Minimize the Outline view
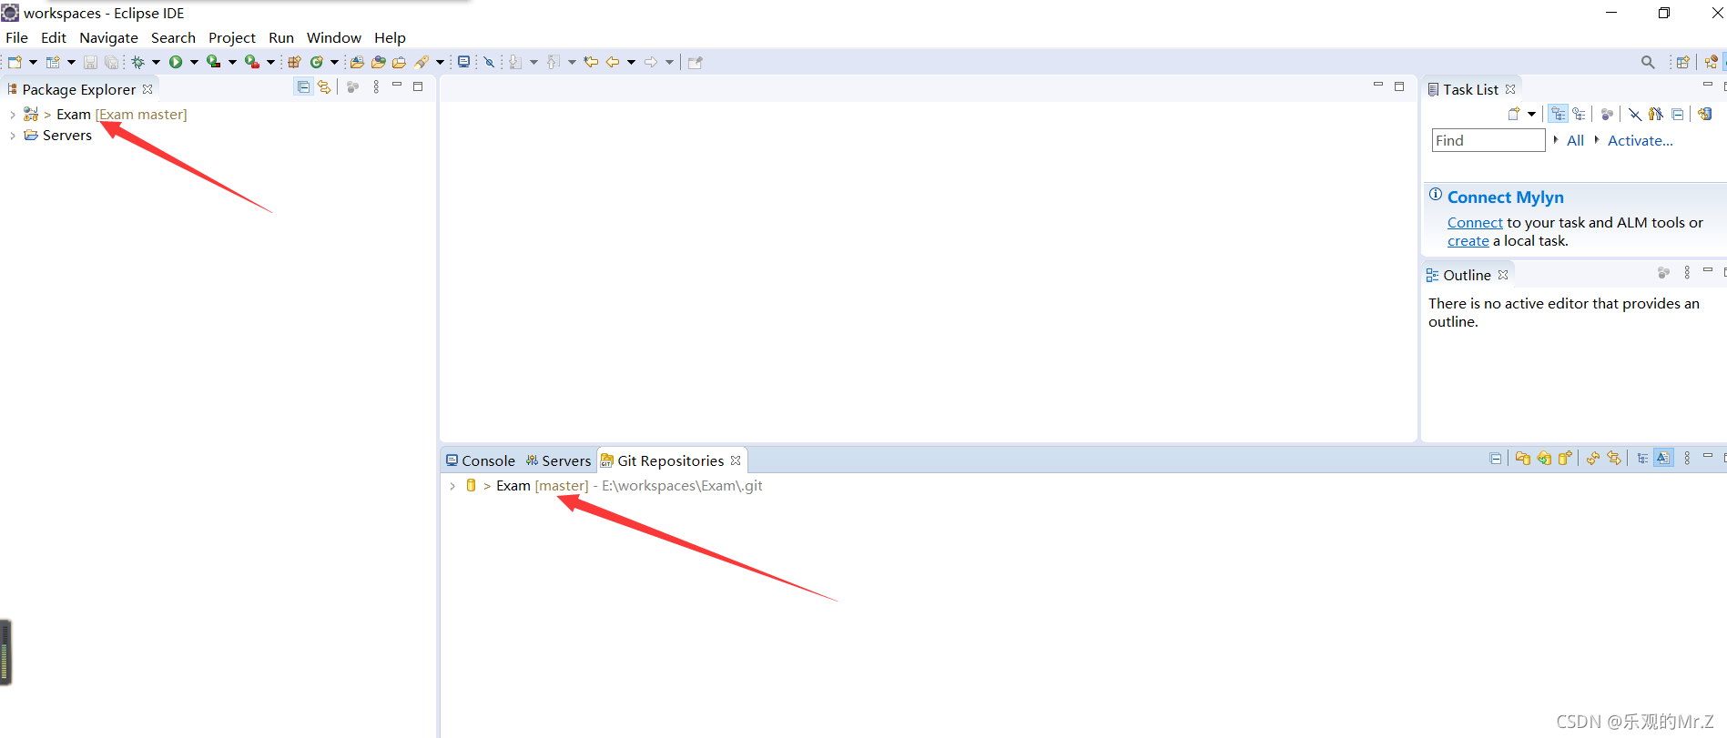The width and height of the screenshot is (1727, 738). pyautogui.click(x=1708, y=270)
